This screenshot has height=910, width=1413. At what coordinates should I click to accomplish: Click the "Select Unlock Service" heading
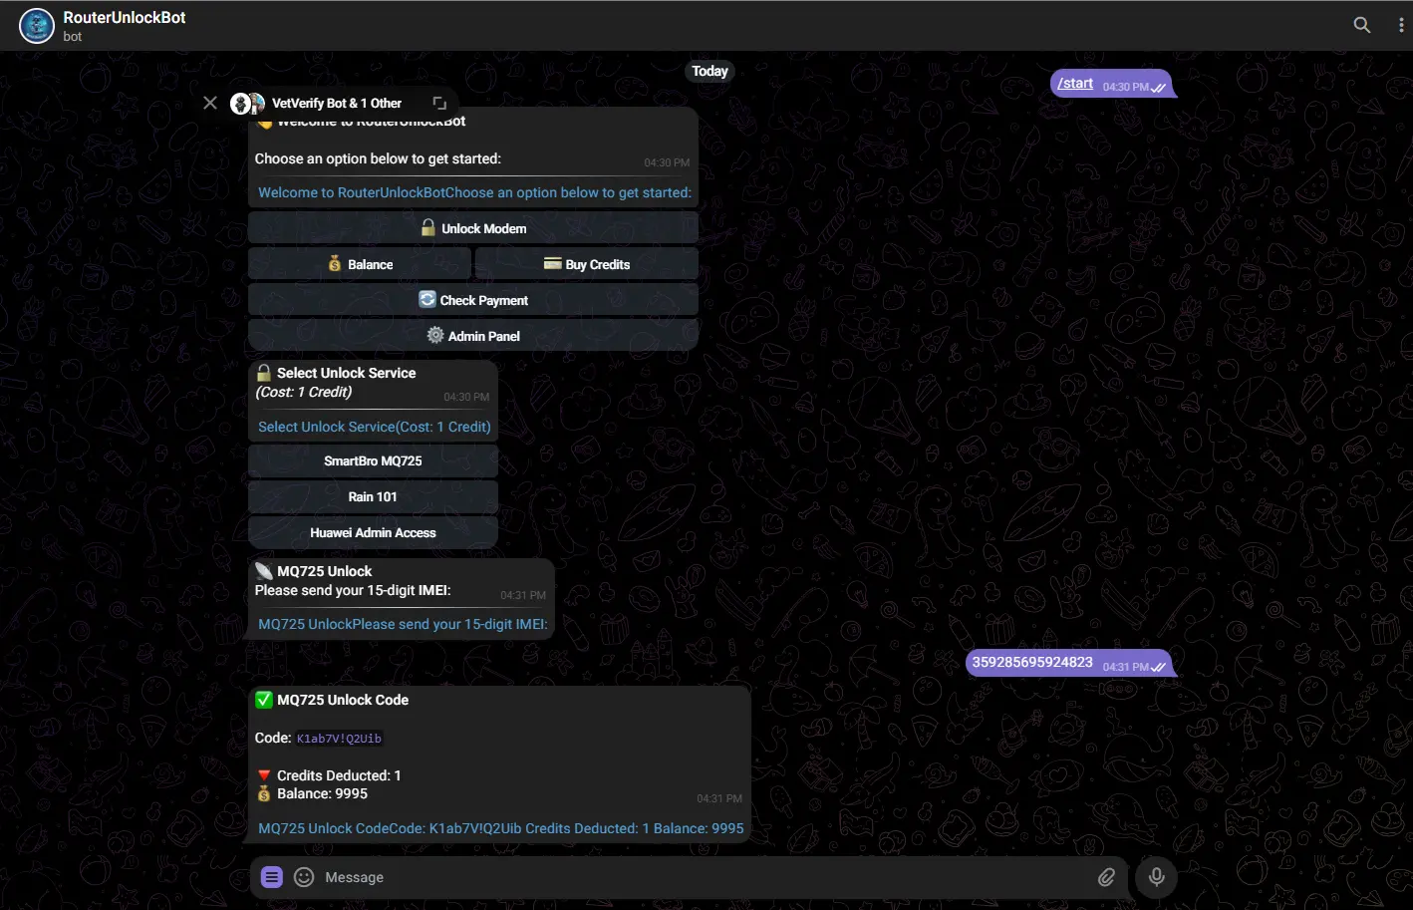(347, 373)
